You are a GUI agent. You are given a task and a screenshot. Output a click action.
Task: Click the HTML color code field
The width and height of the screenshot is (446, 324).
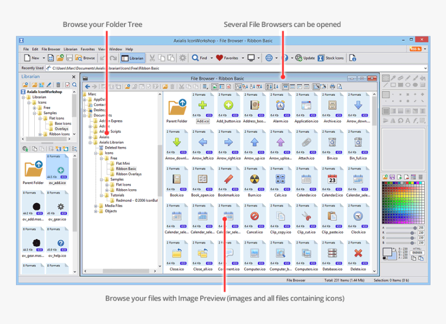417,252
